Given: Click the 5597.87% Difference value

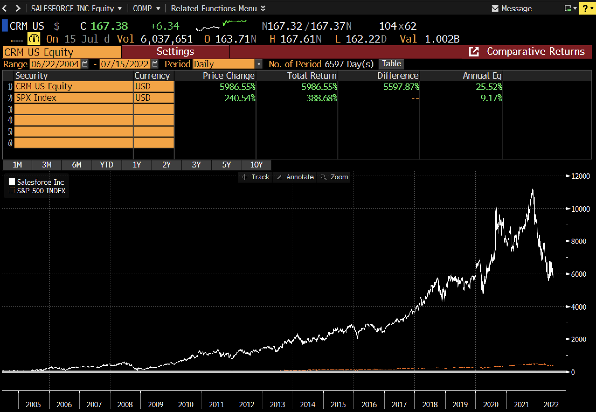Looking at the screenshot, I should pyautogui.click(x=401, y=87).
